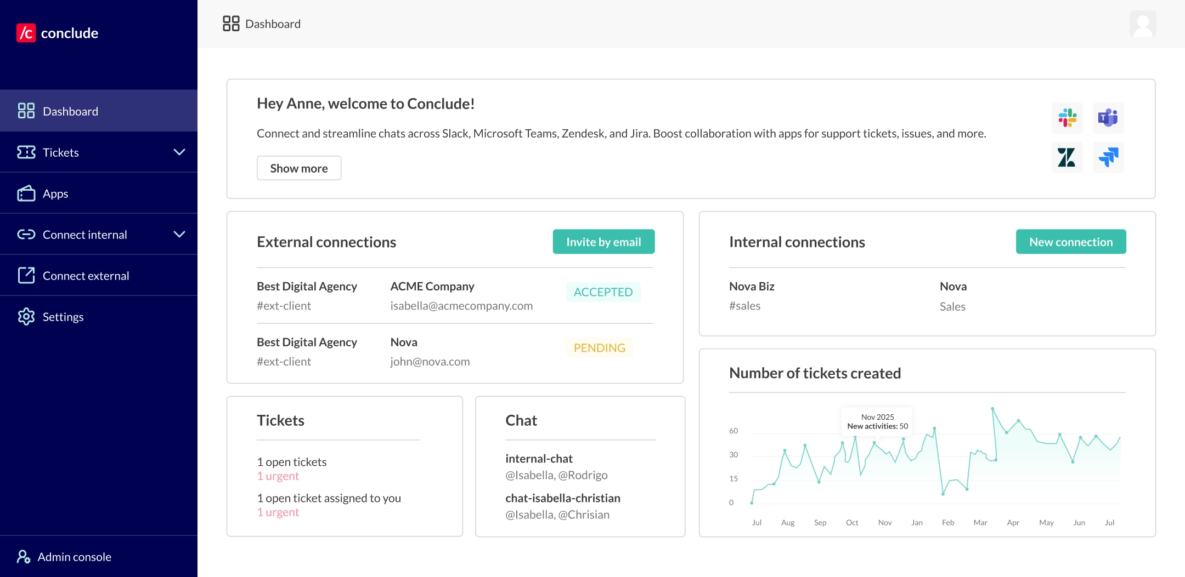Open the user profile avatar
The image size is (1185, 577).
click(x=1143, y=24)
